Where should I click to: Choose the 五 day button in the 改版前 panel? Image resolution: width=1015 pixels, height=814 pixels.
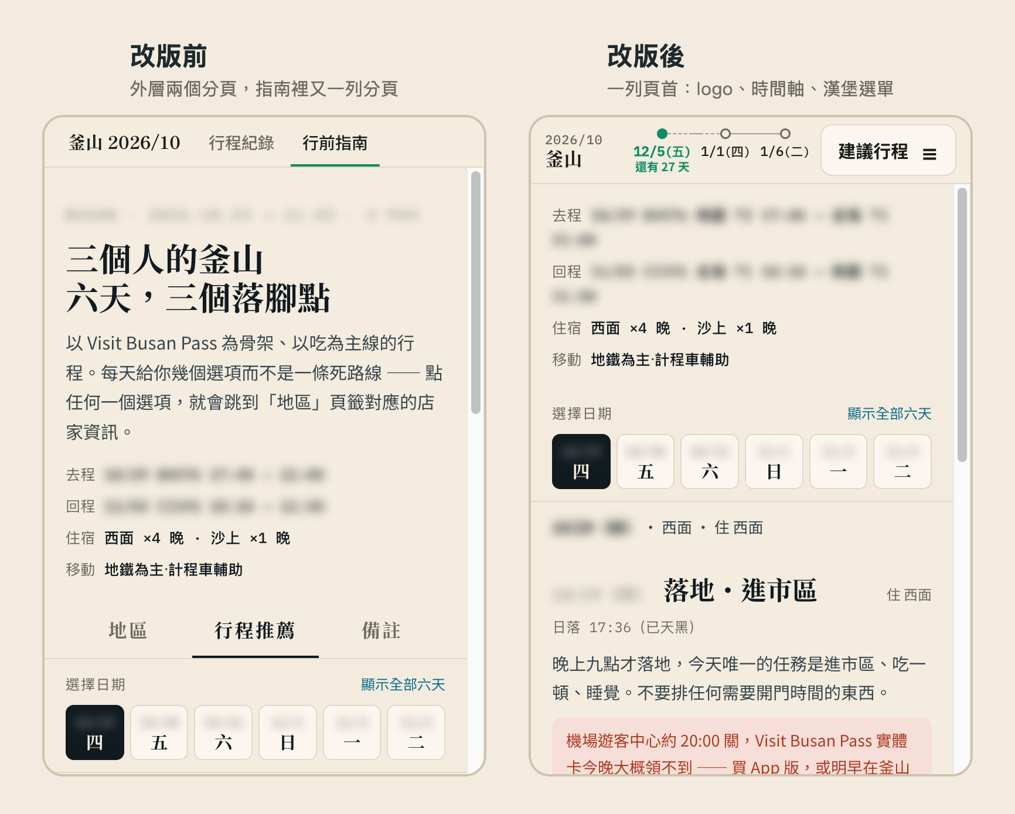coord(159,732)
